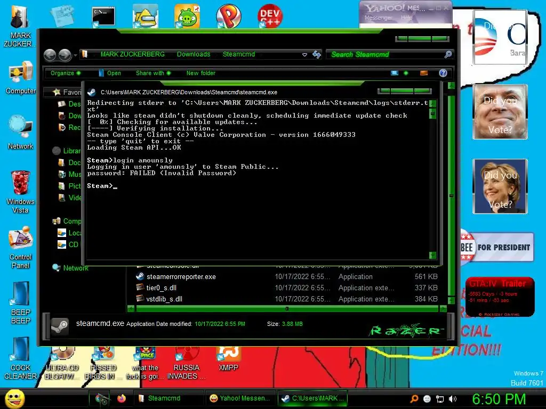Launch the Angry Birds pig game icon
The height and width of the screenshot is (409, 546).
(x=187, y=17)
